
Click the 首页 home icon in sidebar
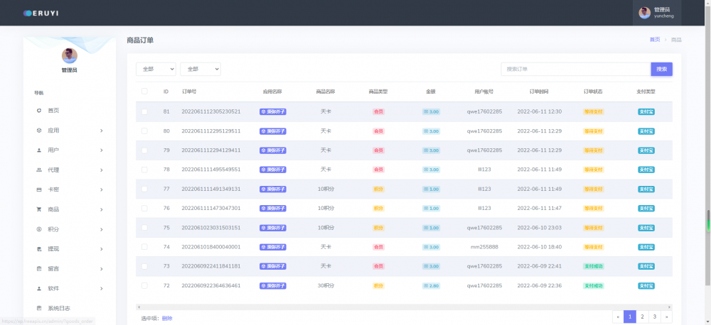point(39,111)
